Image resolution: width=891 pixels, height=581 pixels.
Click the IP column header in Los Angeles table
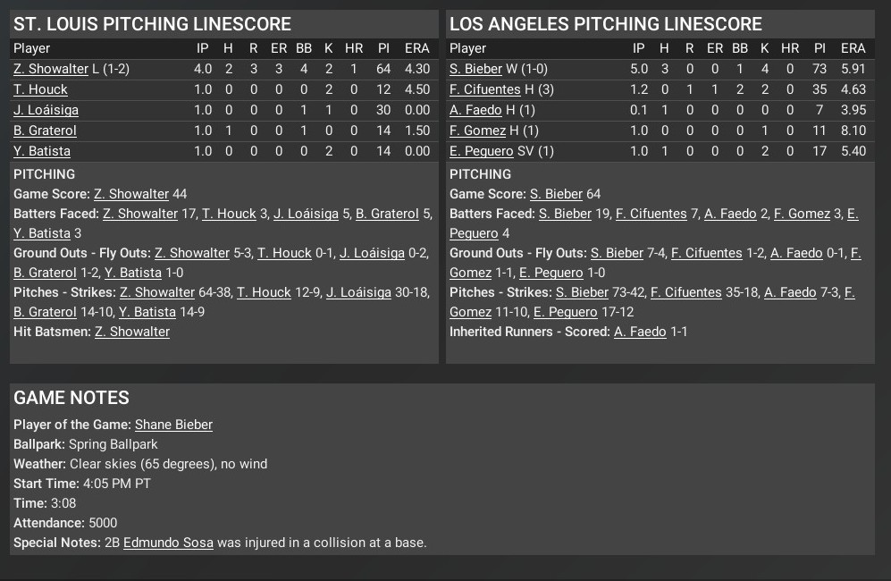[x=638, y=48]
